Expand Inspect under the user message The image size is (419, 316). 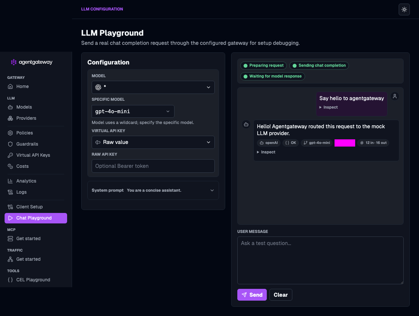pos(329,107)
